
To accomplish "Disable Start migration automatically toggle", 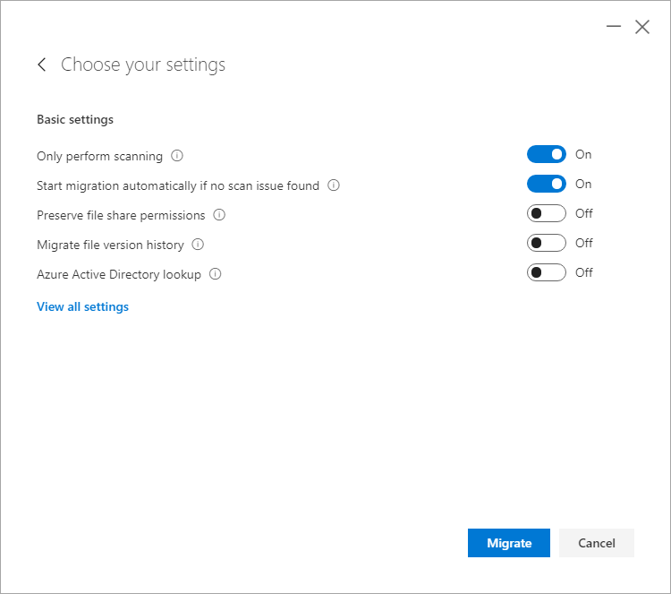I will pos(547,184).
